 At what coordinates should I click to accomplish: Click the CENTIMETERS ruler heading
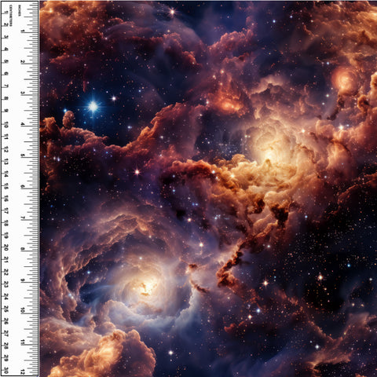click(11, 15)
